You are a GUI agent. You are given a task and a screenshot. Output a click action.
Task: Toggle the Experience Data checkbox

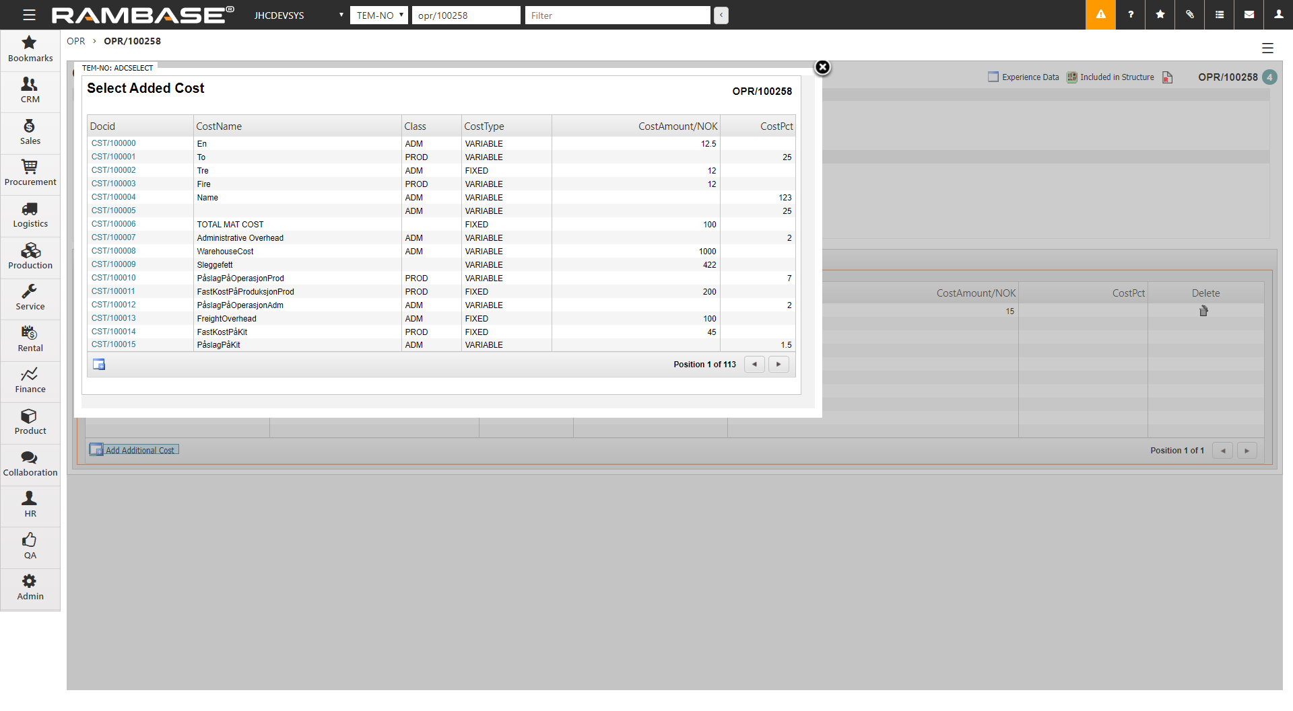click(x=993, y=77)
